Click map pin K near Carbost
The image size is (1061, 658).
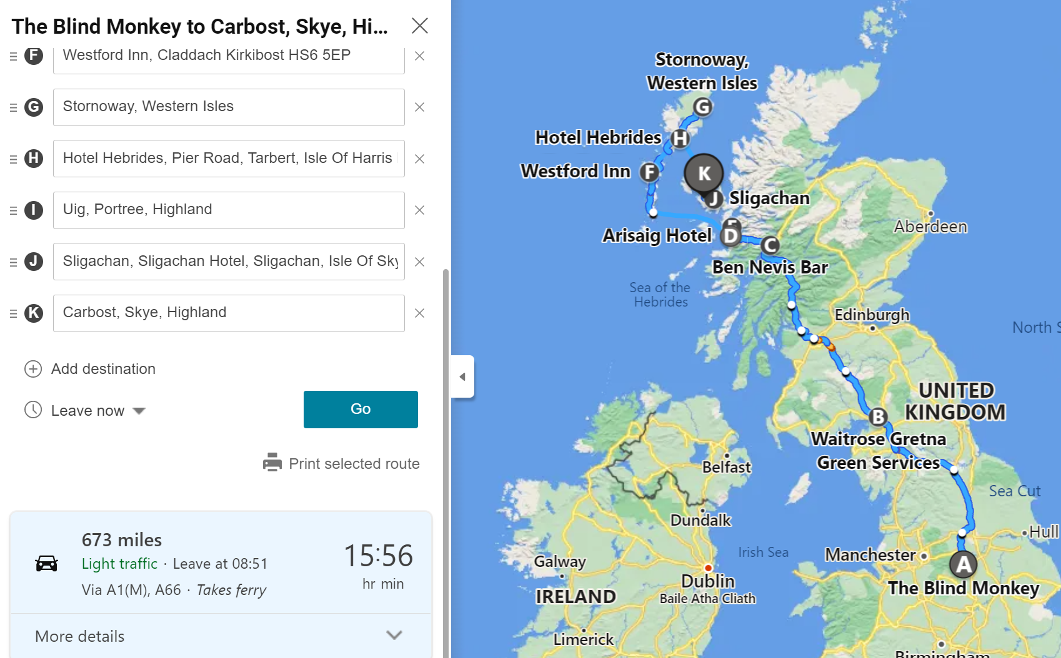[704, 173]
